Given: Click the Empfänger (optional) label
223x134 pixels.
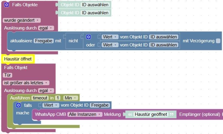Looking at the screenshot, I should coord(200,114).
